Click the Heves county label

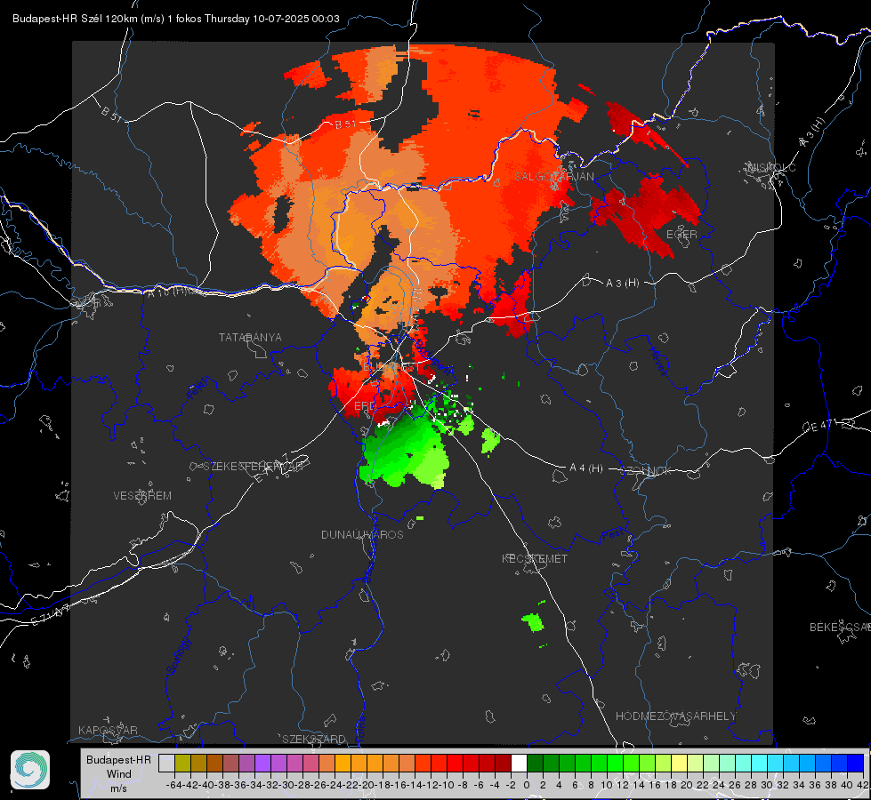[657, 361]
